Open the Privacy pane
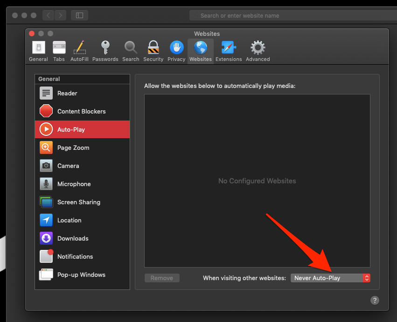 click(176, 51)
